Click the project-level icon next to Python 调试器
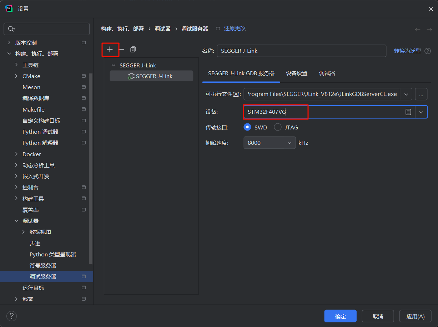The image size is (438, 327). click(x=84, y=132)
